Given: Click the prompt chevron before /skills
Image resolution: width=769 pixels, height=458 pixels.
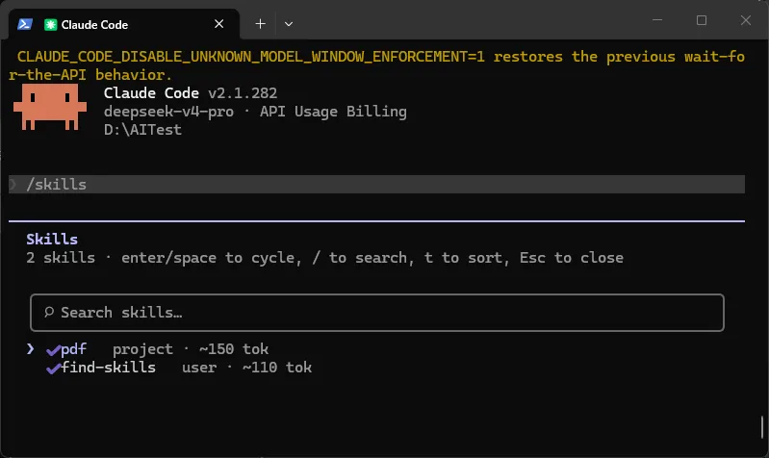Looking at the screenshot, I should (x=13, y=185).
